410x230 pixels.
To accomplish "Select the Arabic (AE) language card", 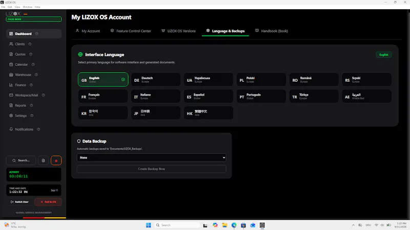I will tap(366, 96).
